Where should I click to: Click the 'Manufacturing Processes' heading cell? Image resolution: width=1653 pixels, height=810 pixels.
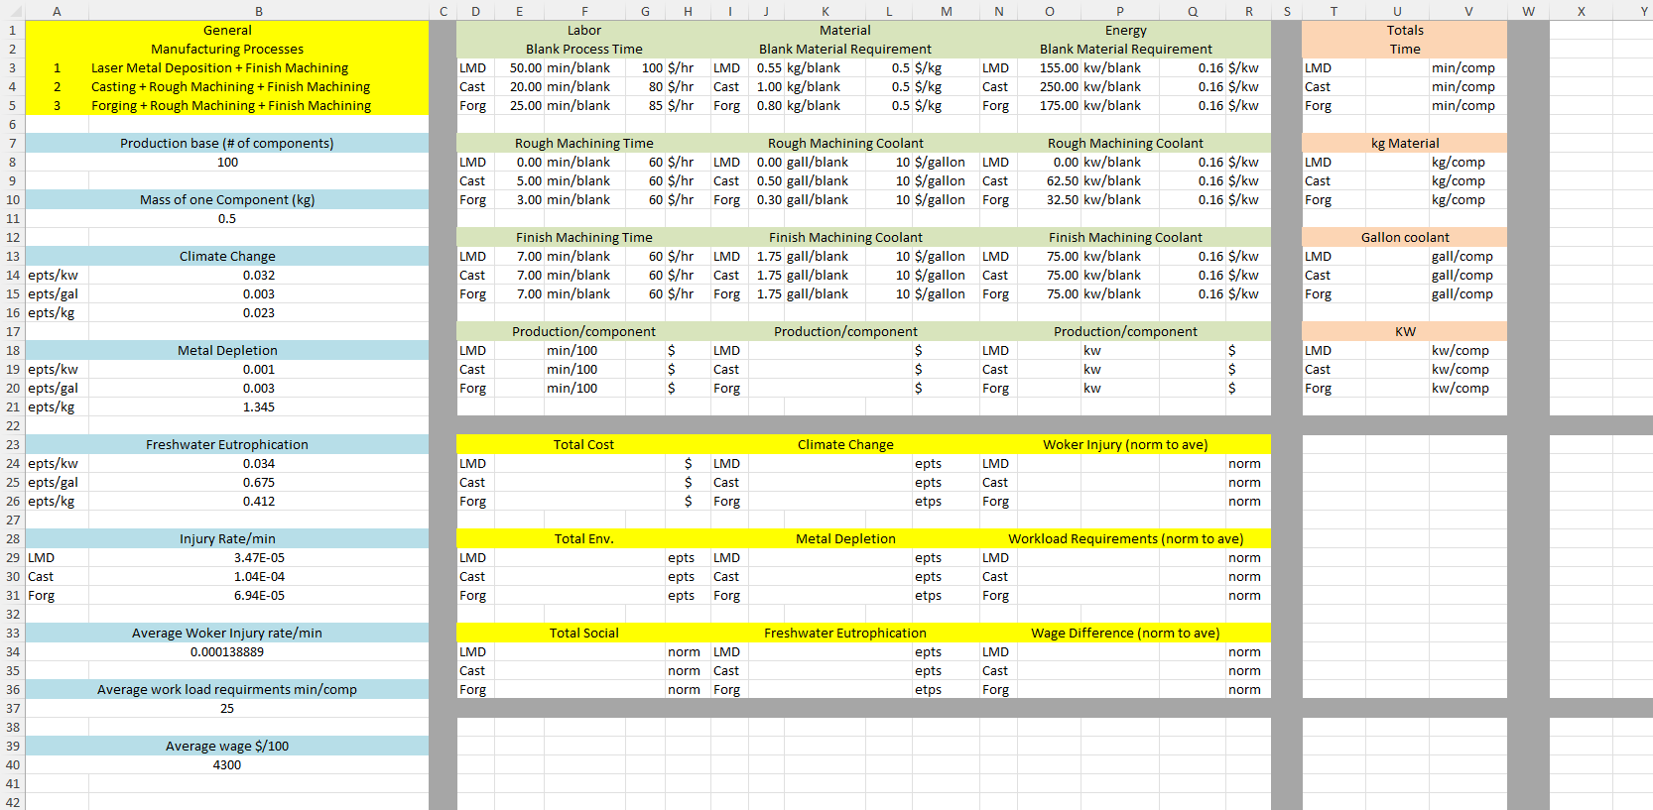click(227, 49)
